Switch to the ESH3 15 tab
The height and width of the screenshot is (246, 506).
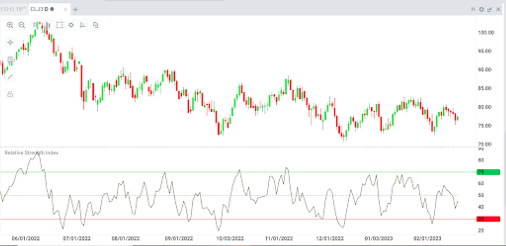pos(14,9)
